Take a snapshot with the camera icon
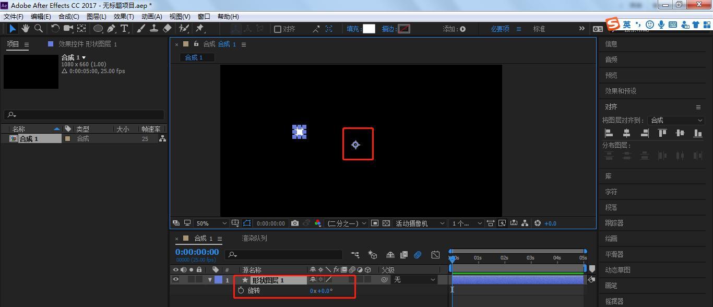 pyautogui.click(x=295, y=223)
